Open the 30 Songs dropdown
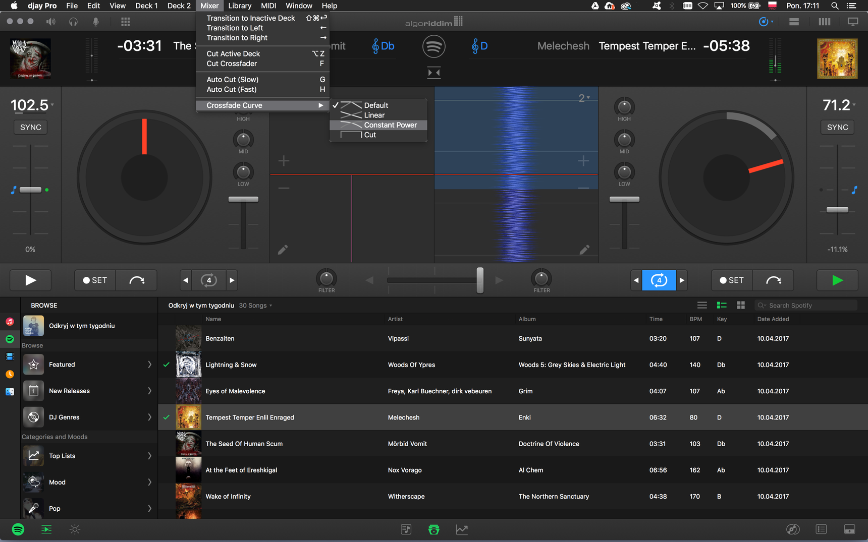Viewport: 868px width, 542px height. click(256, 306)
